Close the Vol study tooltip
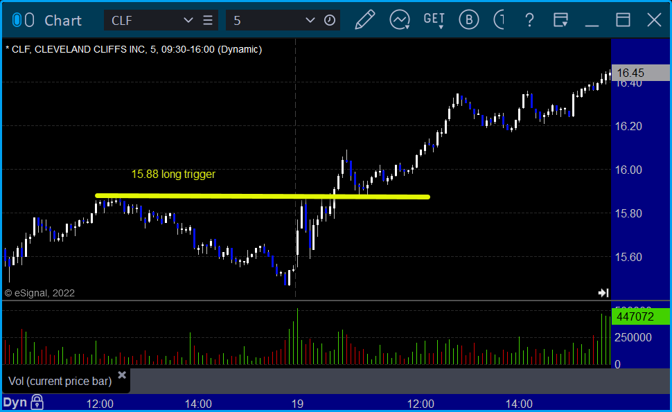 point(122,375)
